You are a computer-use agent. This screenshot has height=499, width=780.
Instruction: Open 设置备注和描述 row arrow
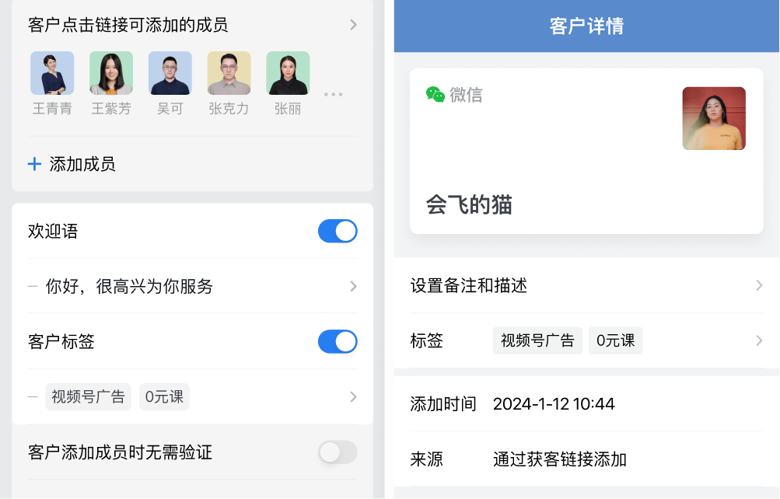(x=759, y=285)
